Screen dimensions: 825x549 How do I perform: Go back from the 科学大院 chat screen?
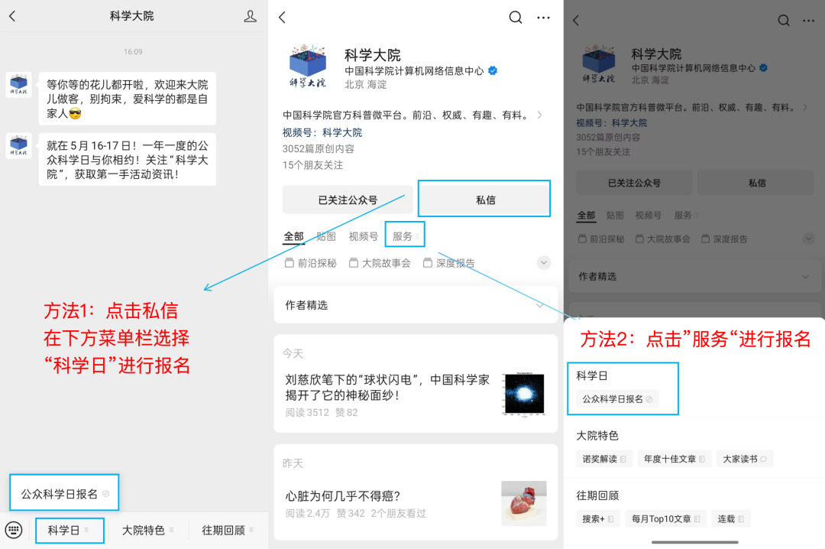[x=13, y=16]
